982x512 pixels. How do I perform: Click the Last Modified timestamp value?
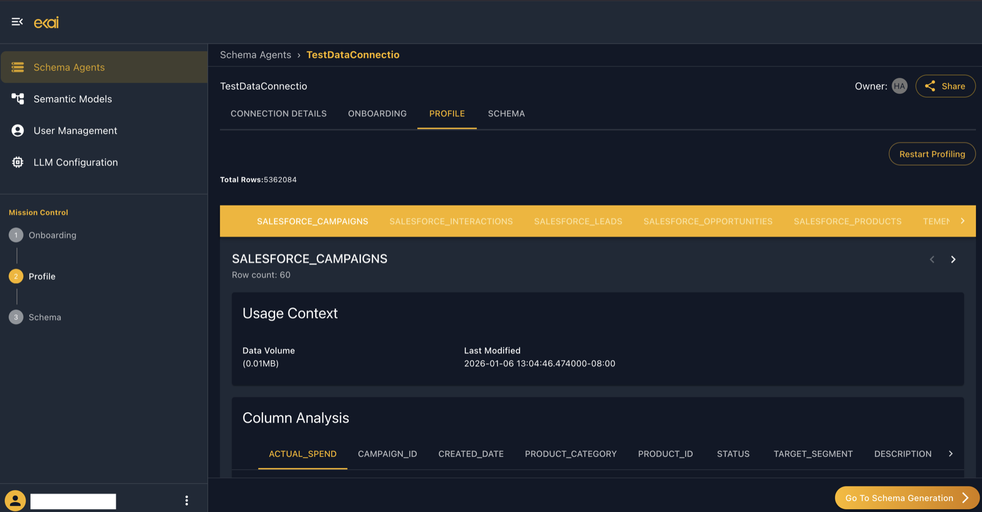(x=540, y=364)
